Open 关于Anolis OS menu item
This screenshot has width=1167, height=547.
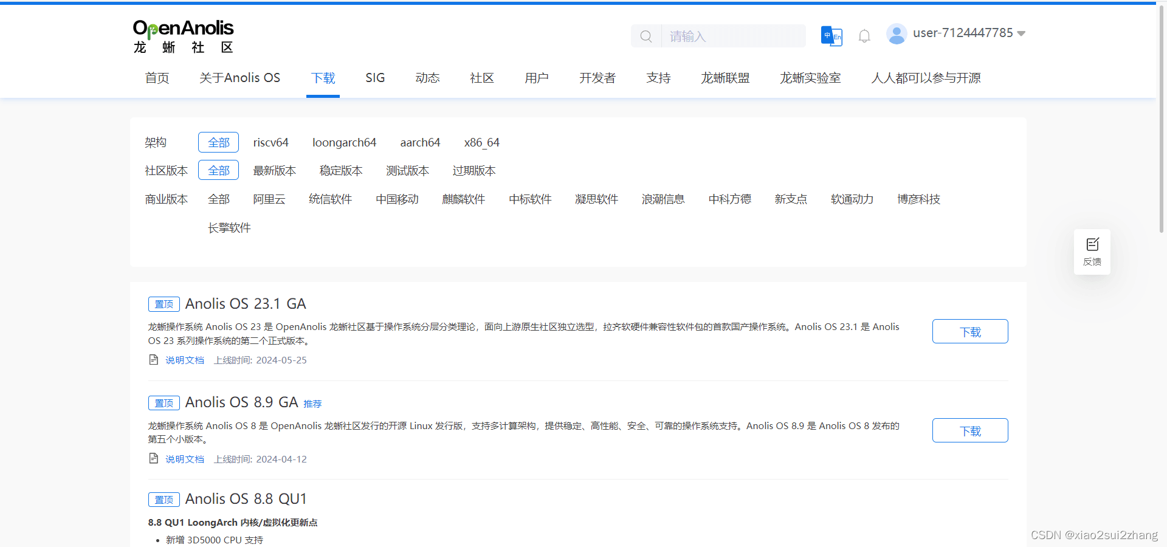click(x=239, y=78)
